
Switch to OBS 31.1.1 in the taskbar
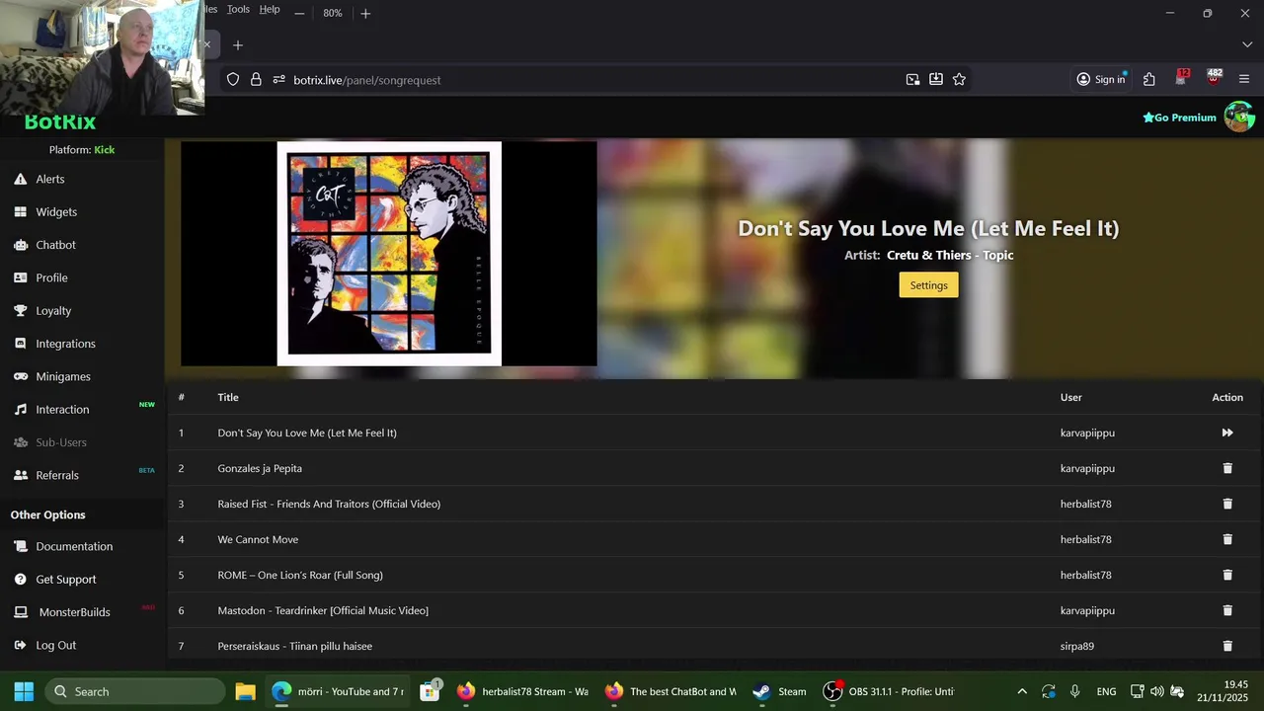tap(891, 691)
